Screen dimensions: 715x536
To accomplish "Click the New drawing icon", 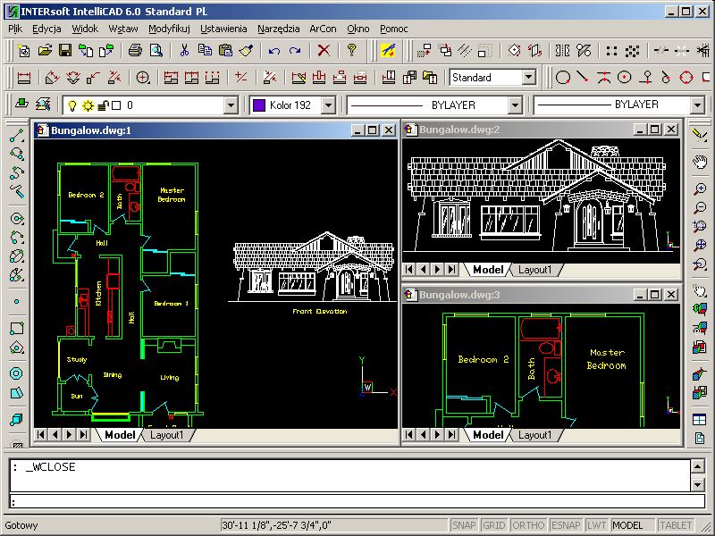I will (23, 50).
